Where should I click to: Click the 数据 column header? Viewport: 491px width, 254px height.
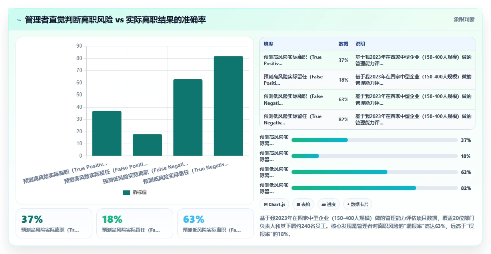coord(343,44)
